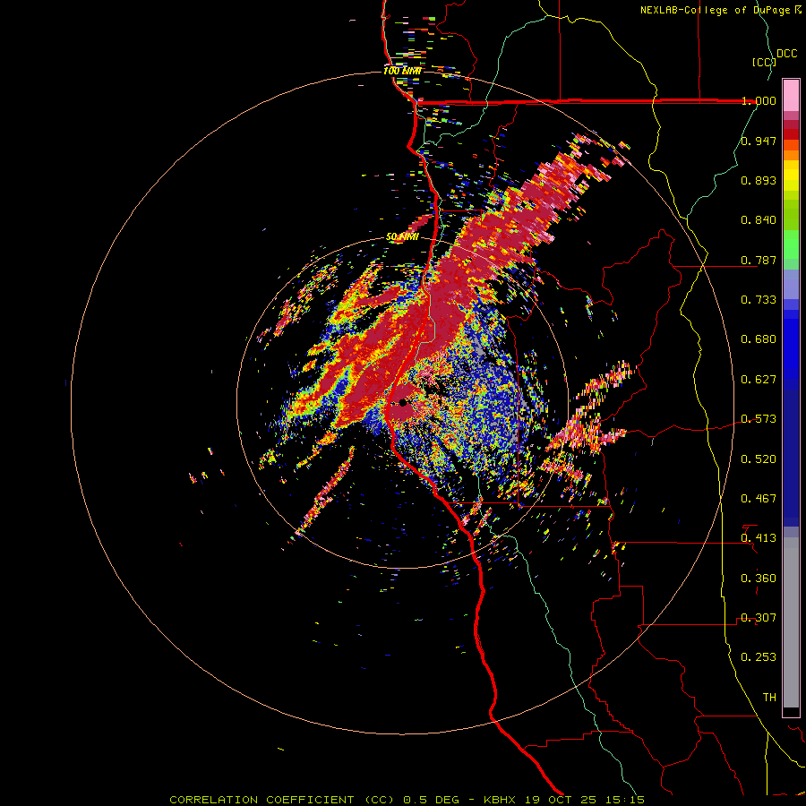The width and height of the screenshot is (806, 806).
Task: Click the 0.573 scale value
Action: [x=759, y=419]
